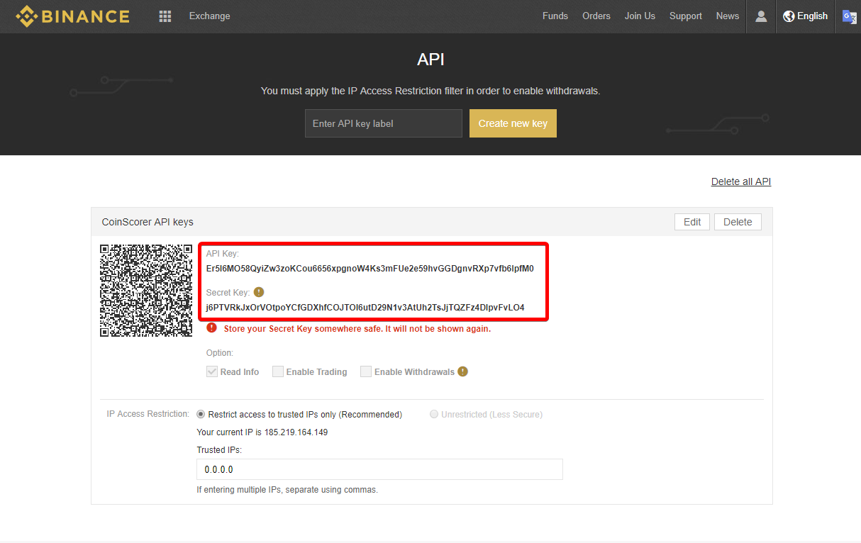Click the info icon beside Enable Withdrawals
Viewport: 861px width, 543px height.
pyautogui.click(x=462, y=371)
